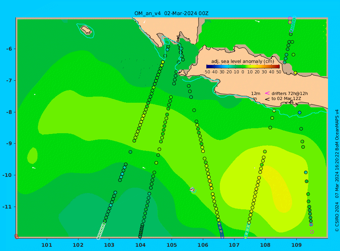Click the '103' longitude axis label
Screen dimensions: 340x251
(109, 245)
